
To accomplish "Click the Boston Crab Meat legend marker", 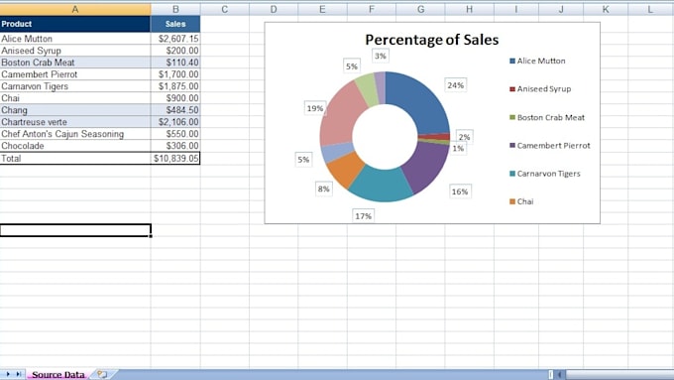I will pyautogui.click(x=512, y=117).
